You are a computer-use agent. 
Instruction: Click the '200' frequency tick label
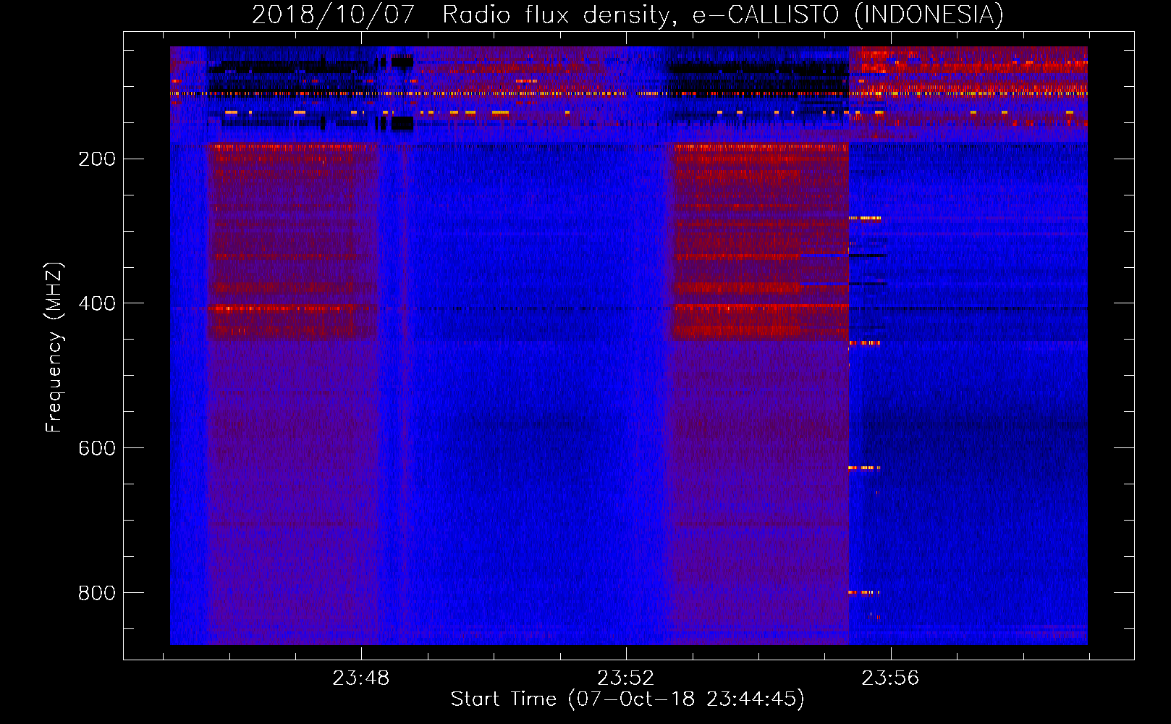97,159
